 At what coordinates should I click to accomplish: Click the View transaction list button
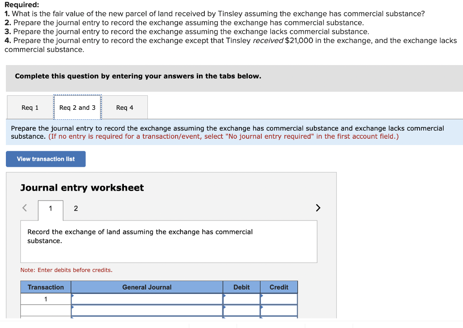[x=45, y=159]
